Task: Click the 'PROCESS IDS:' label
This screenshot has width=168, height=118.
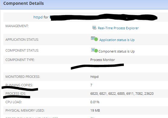Action: [x=16, y=94]
